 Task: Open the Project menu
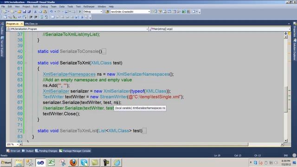(26, 6)
